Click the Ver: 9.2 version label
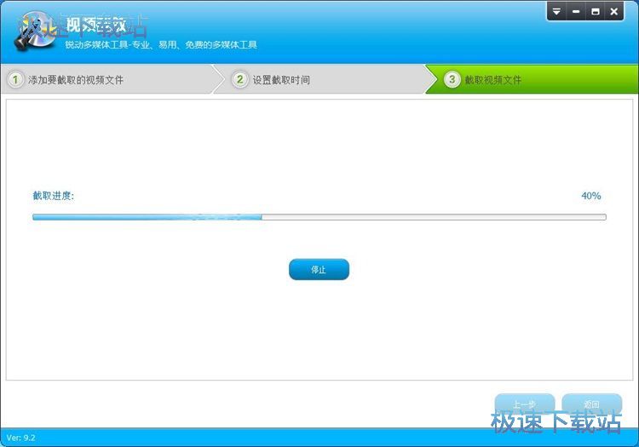The height and width of the screenshot is (447, 639). pyautogui.click(x=20, y=438)
